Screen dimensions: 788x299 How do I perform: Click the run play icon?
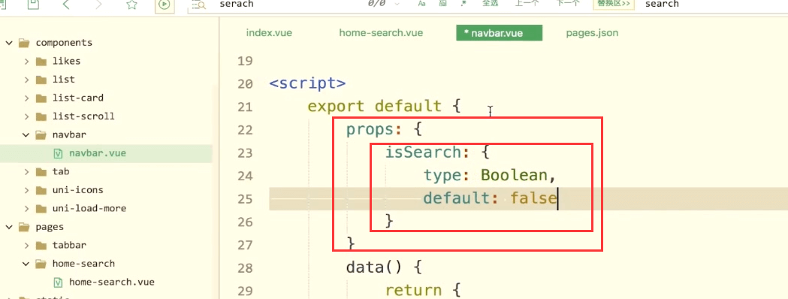[x=165, y=5]
